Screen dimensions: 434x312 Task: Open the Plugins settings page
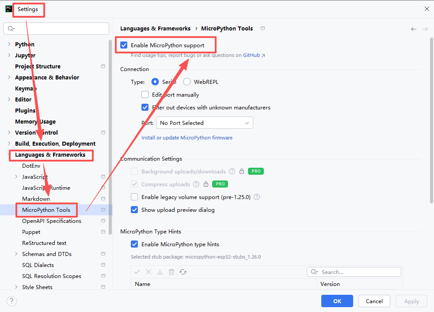click(25, 110)
